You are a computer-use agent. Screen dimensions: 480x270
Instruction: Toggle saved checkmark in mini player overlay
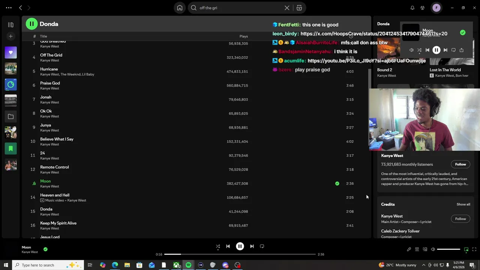click(463, 33)
